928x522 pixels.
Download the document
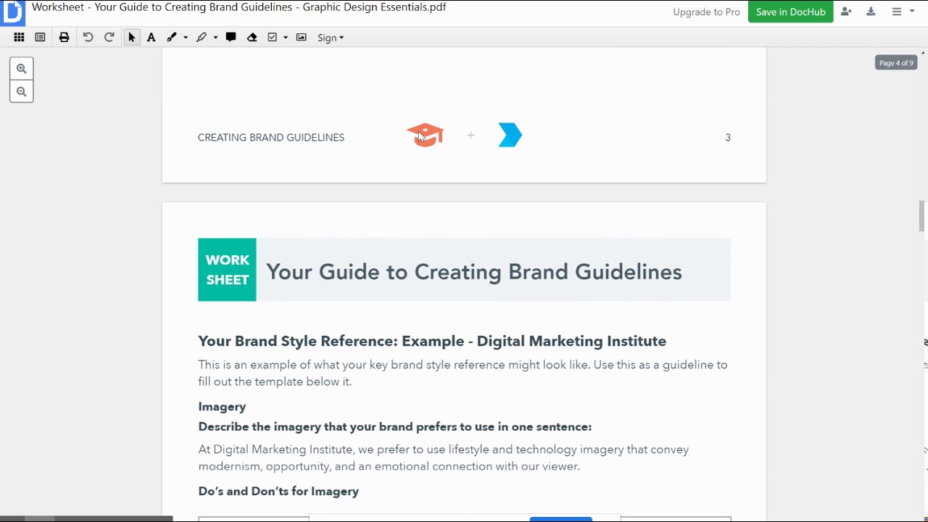pyautogui.click(x=871, y=12)
